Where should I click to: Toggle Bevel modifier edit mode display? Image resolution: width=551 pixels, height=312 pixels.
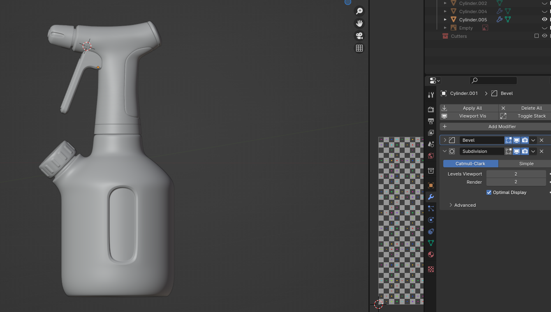509,140
